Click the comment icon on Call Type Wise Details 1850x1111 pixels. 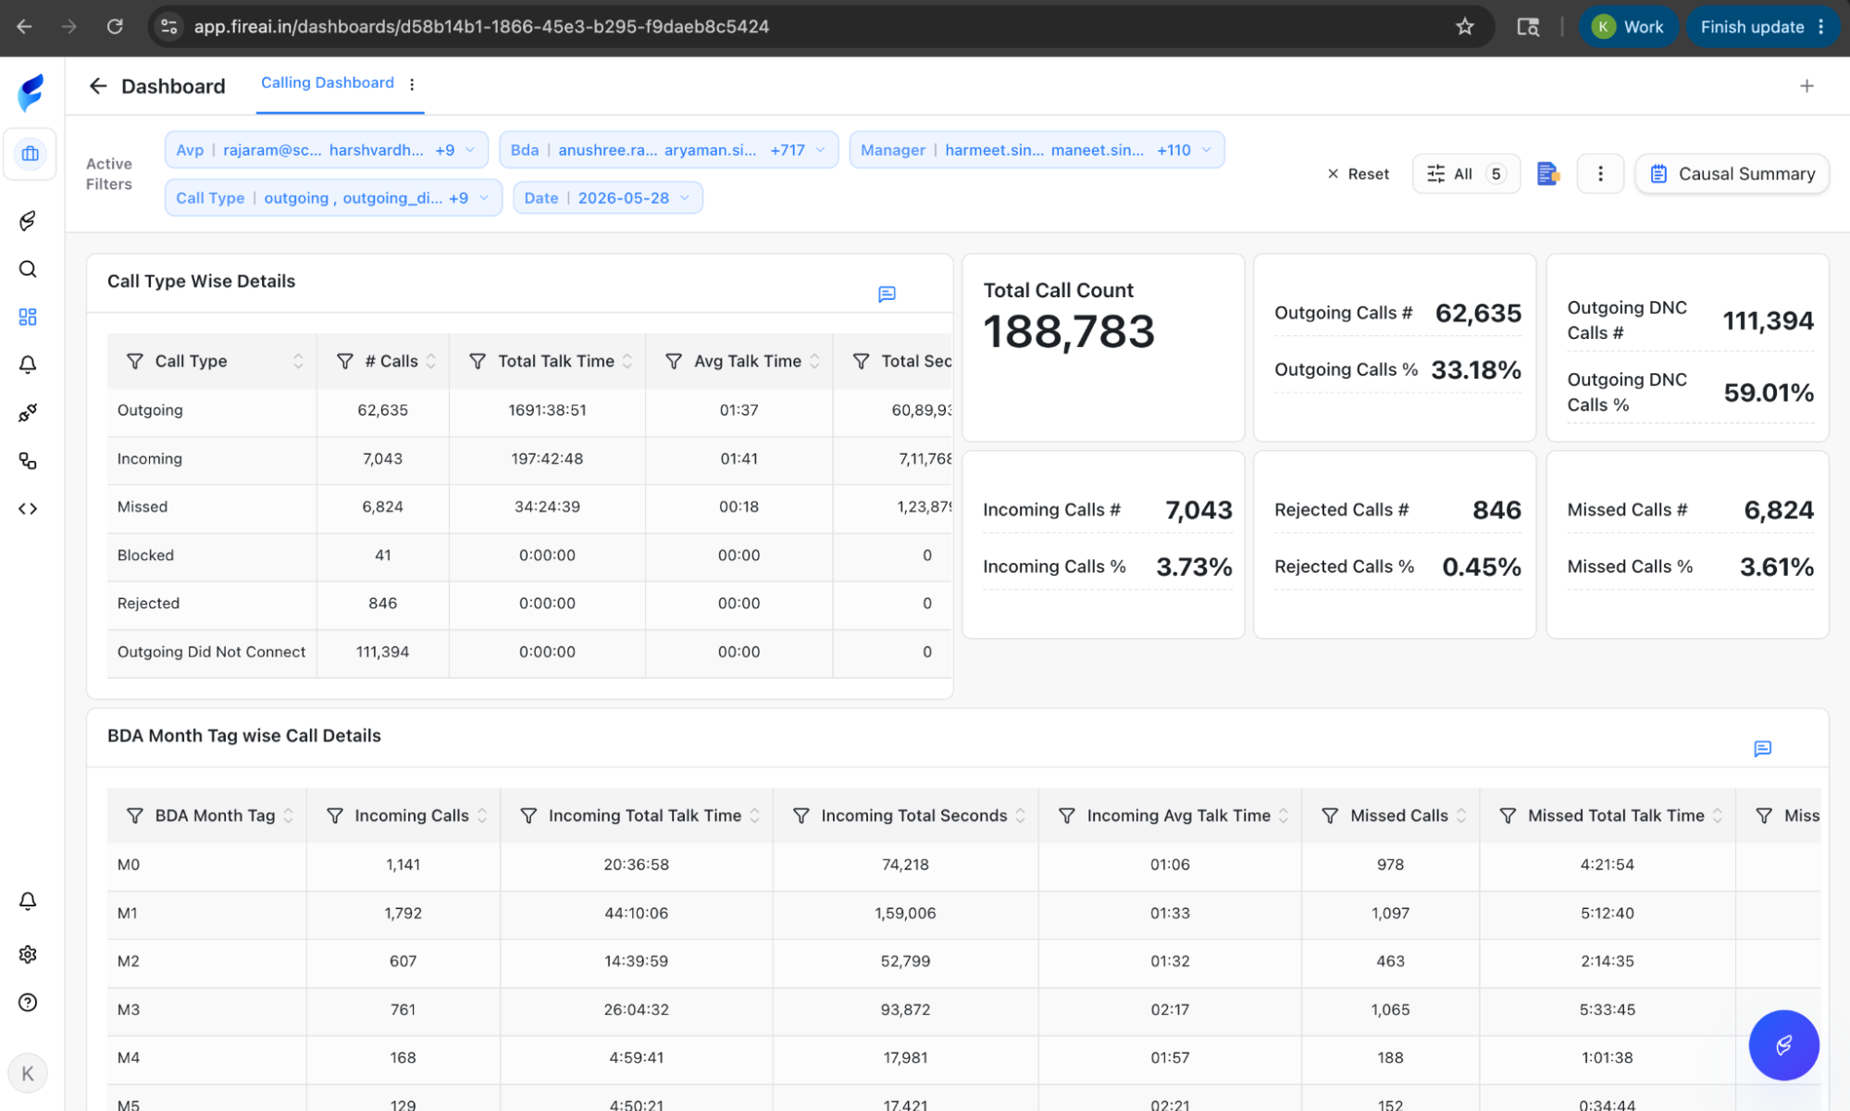(887, 294)
